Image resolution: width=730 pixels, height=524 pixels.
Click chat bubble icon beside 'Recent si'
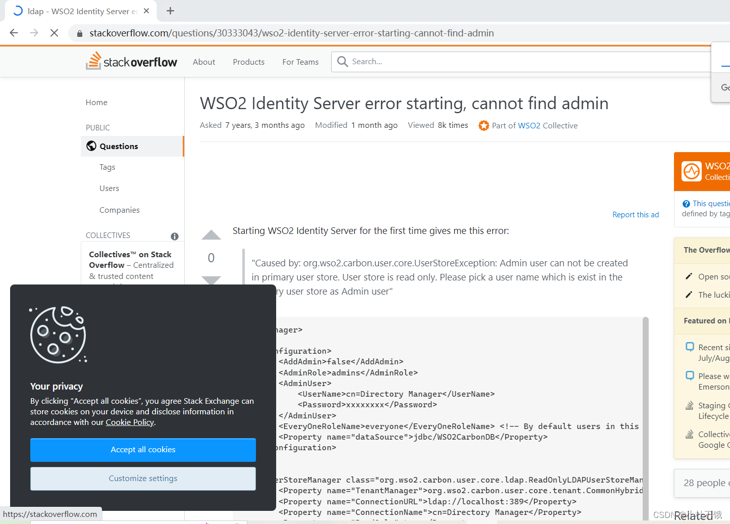(690, 347)
